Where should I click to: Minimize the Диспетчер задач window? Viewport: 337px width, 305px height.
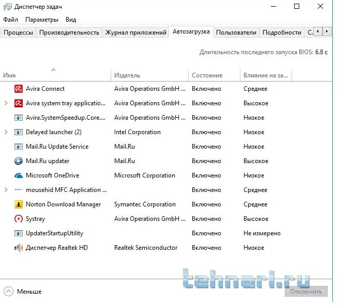point(273,6)
